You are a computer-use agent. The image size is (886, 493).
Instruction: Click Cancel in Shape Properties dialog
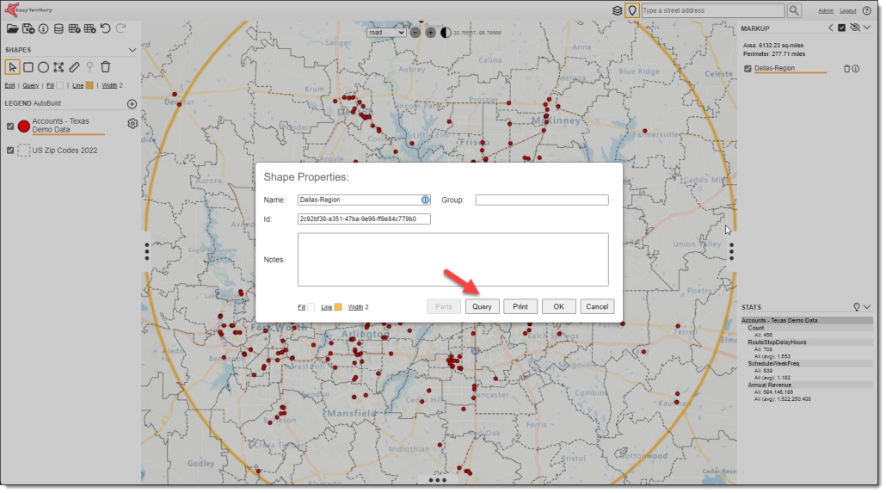point(597,306)
